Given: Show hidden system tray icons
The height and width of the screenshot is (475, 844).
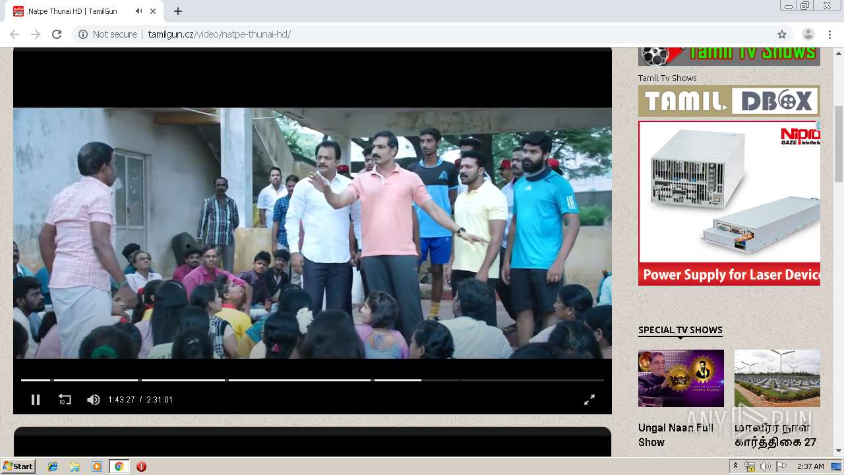Looking at the screenshot, I should pyautogui.click(x=735, y=466).
